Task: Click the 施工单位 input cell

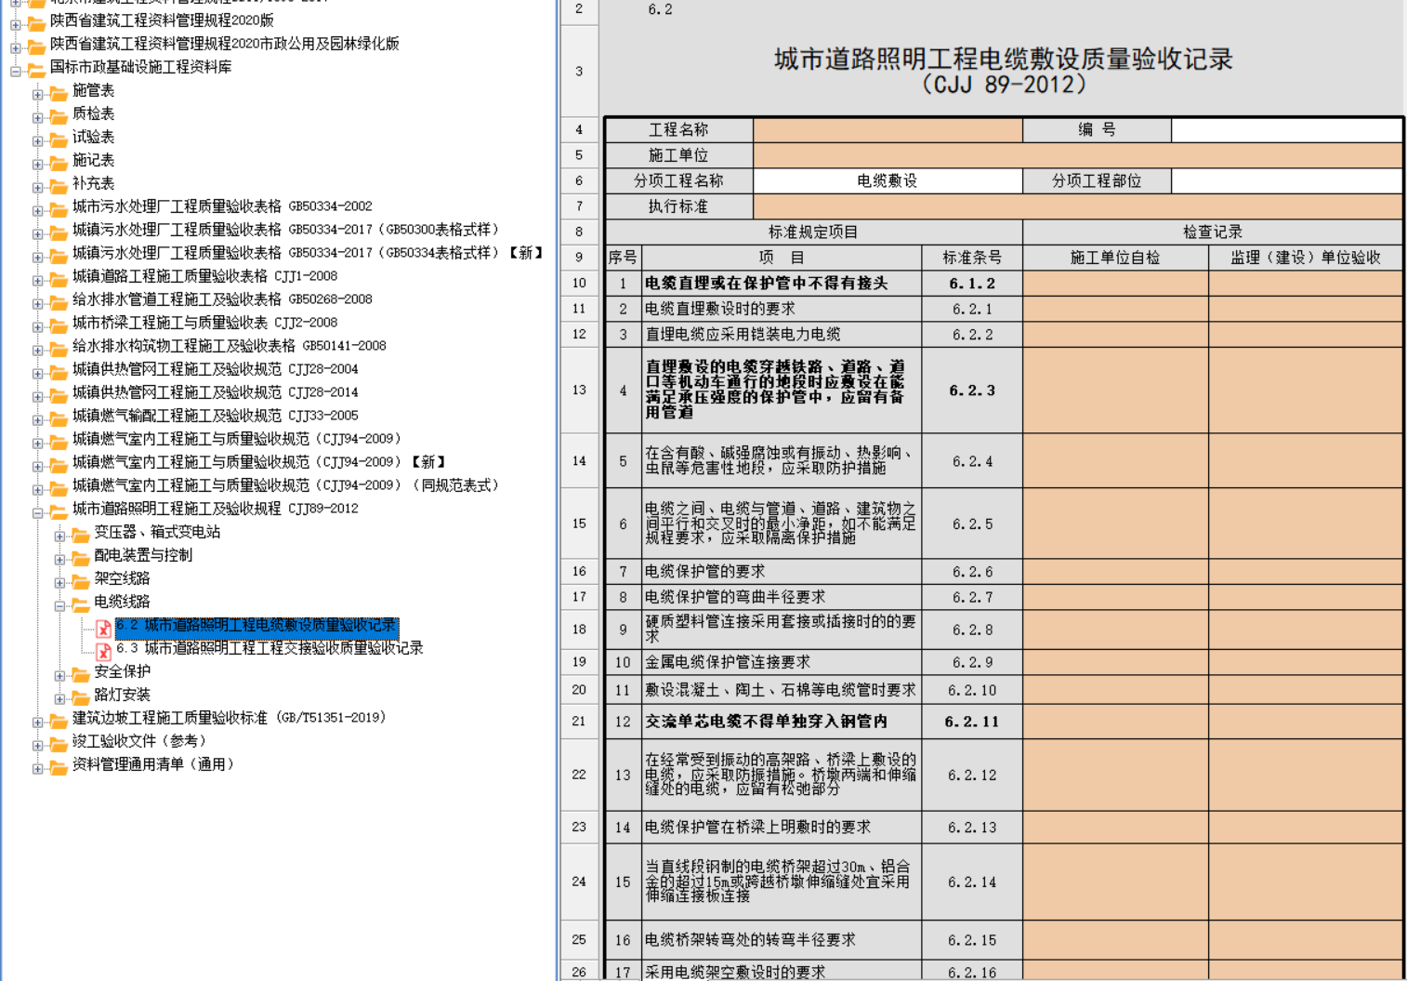Action: 1076,155
